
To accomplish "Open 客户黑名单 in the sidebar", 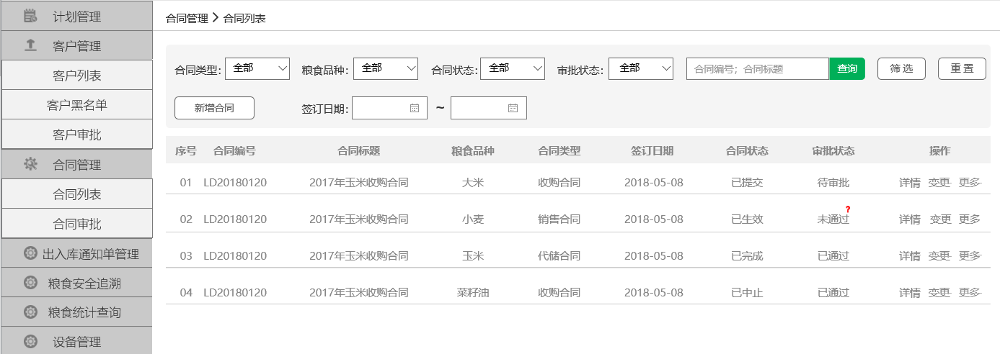I will point(77,104).
